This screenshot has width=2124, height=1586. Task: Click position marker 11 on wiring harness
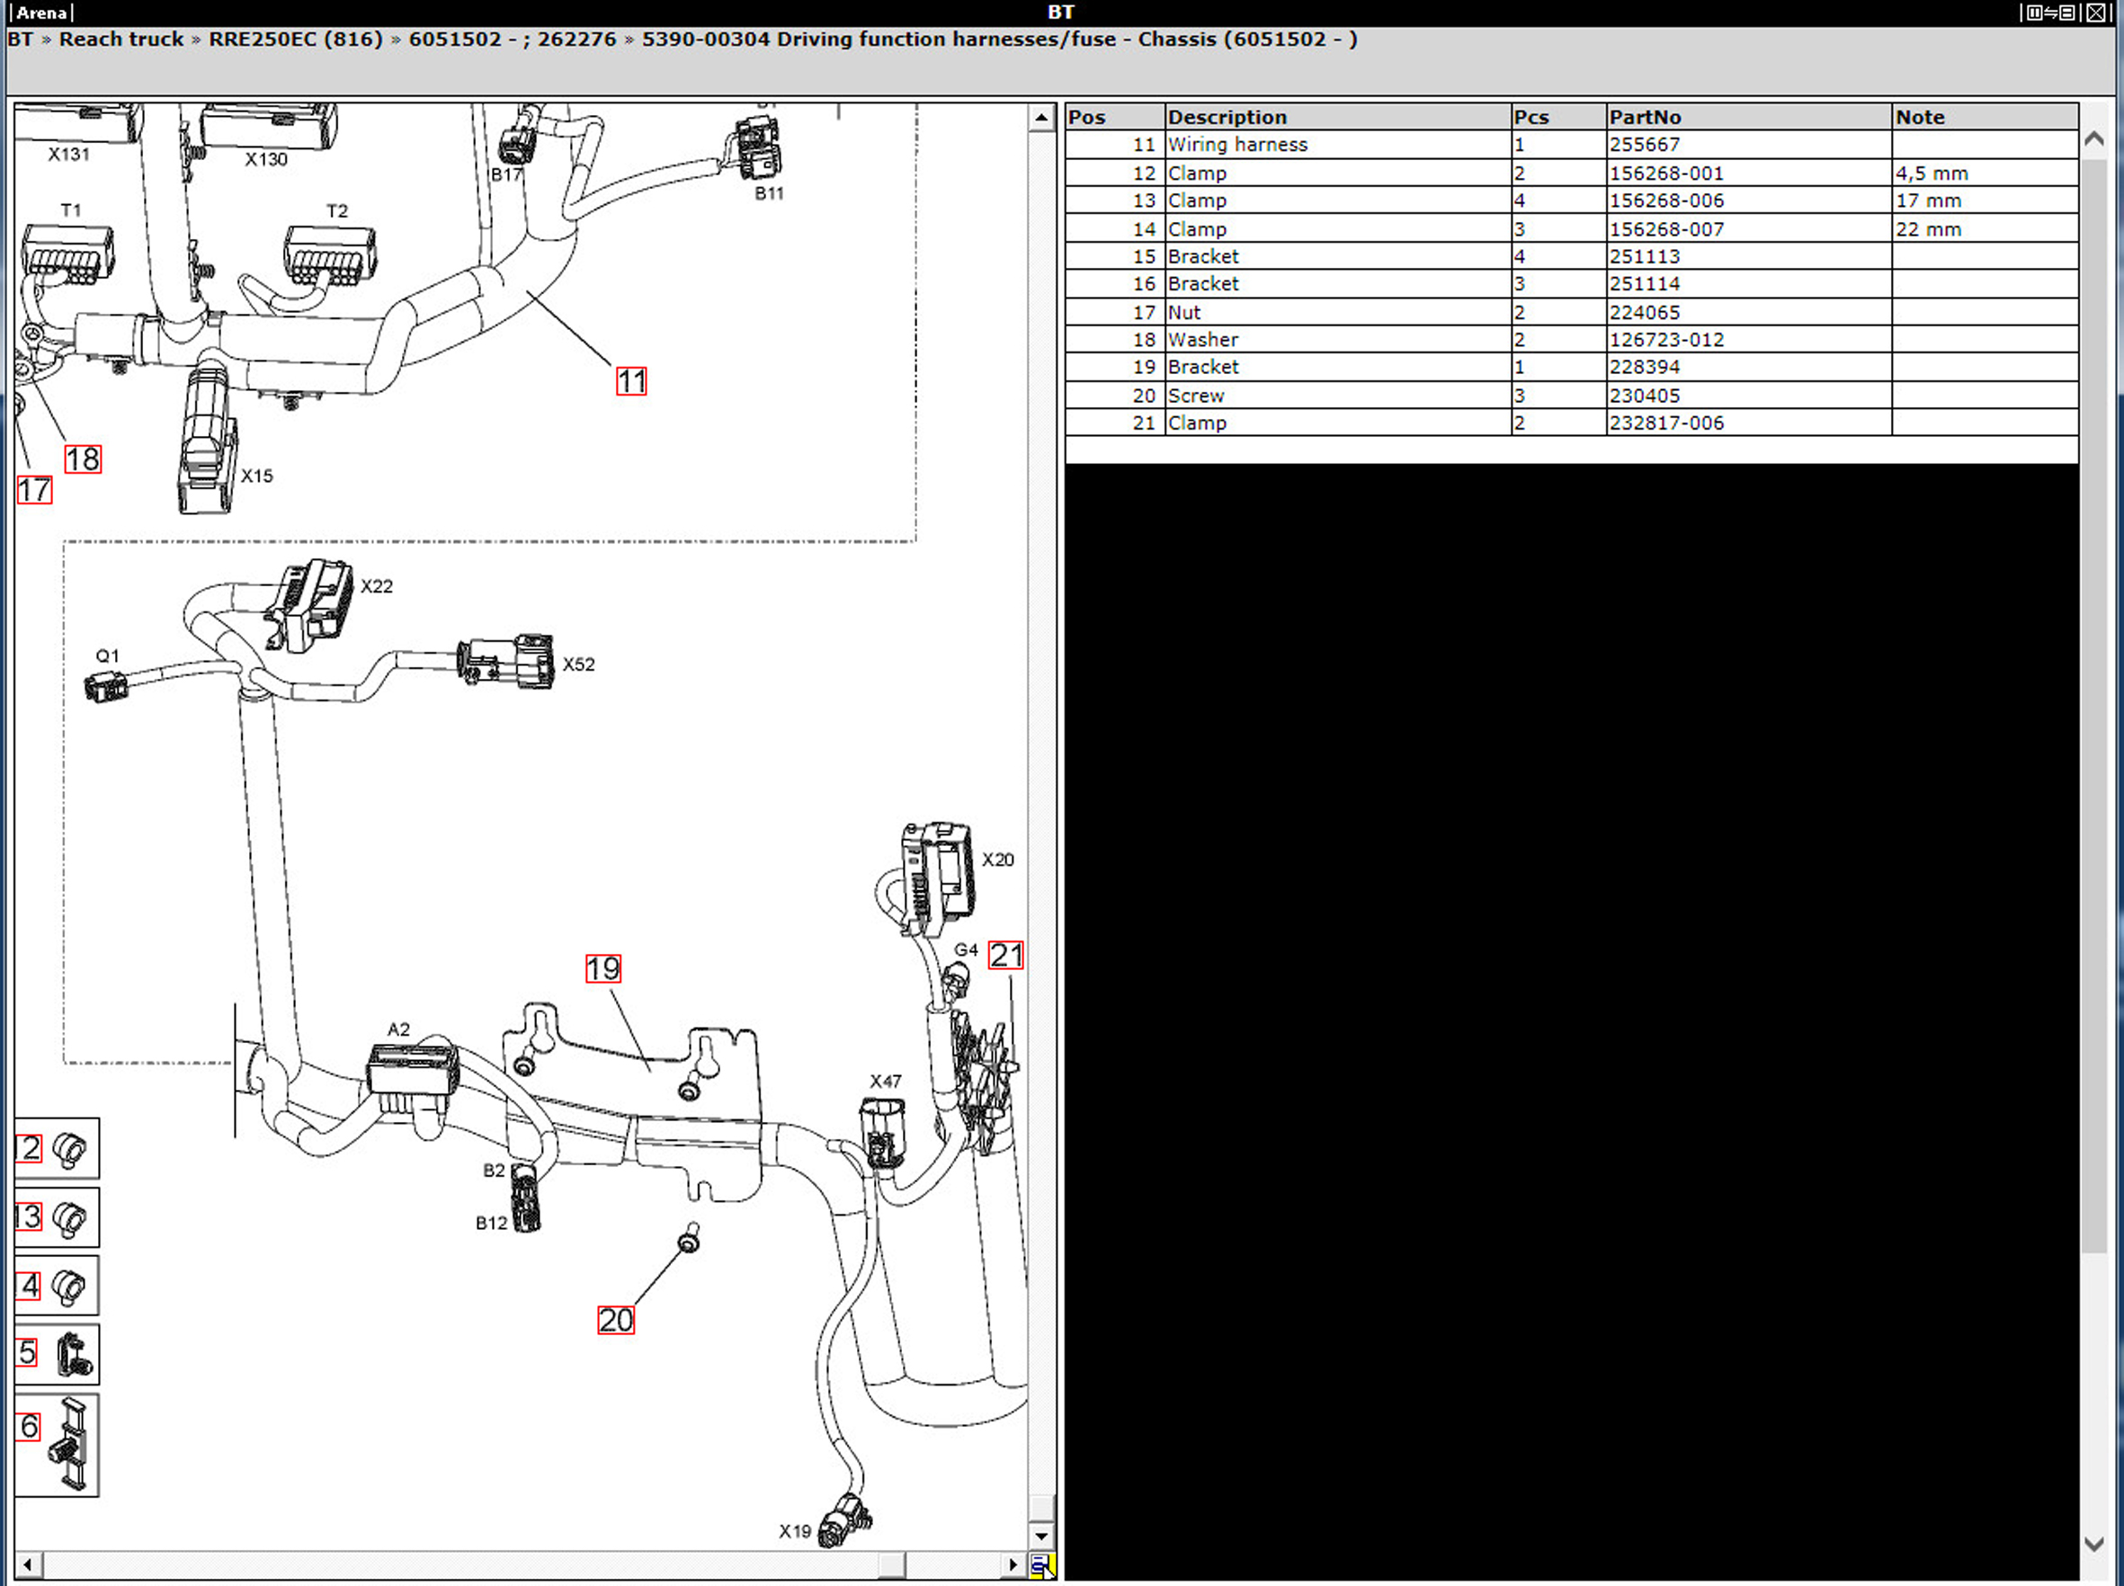[x=631, y=381]
